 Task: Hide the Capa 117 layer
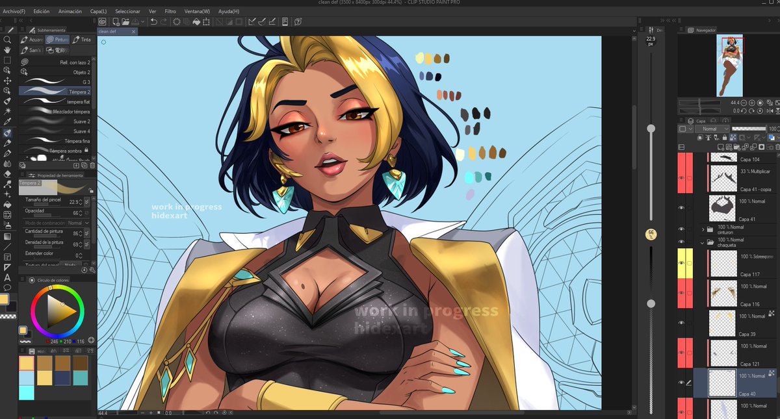pyautogui.click(x=681, y=263)
